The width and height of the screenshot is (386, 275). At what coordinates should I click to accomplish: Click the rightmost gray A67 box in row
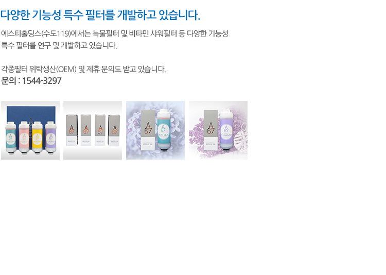(114, 130)
